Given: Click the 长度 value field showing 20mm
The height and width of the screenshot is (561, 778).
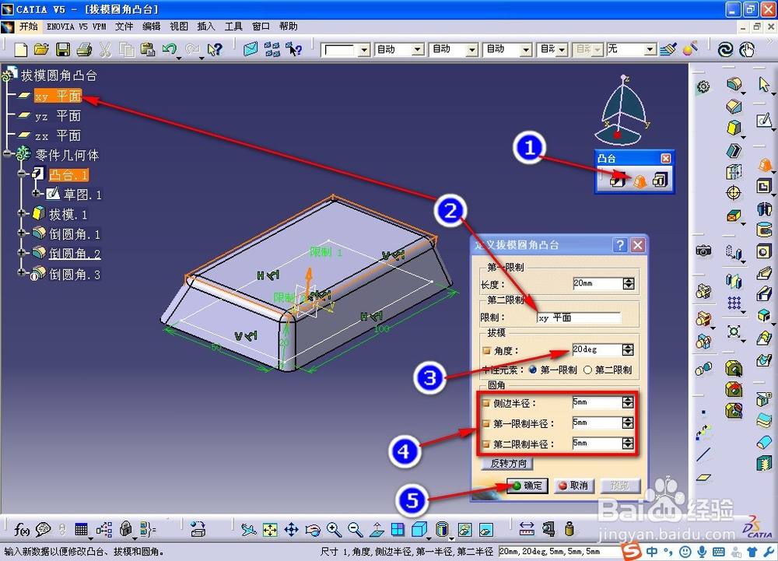Looking at the screenshot, I should click(x=598, y=284).
